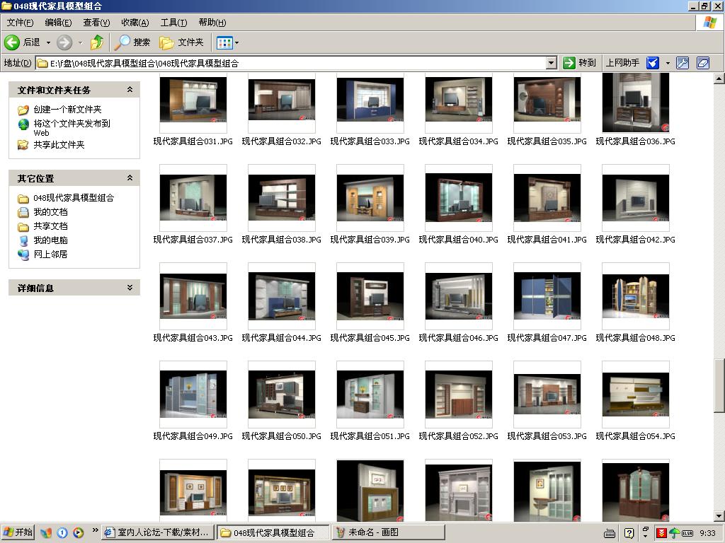Viewport: 725px width, 543px height.
Task: Select thumbnail 现代家具组合050.JPG
Action: pyautogui.click(x=282, y=395)
